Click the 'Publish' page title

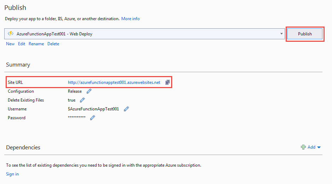(x=15, y=8)
